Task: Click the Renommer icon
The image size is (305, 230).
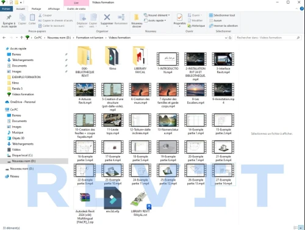Action: pos(121,17)
